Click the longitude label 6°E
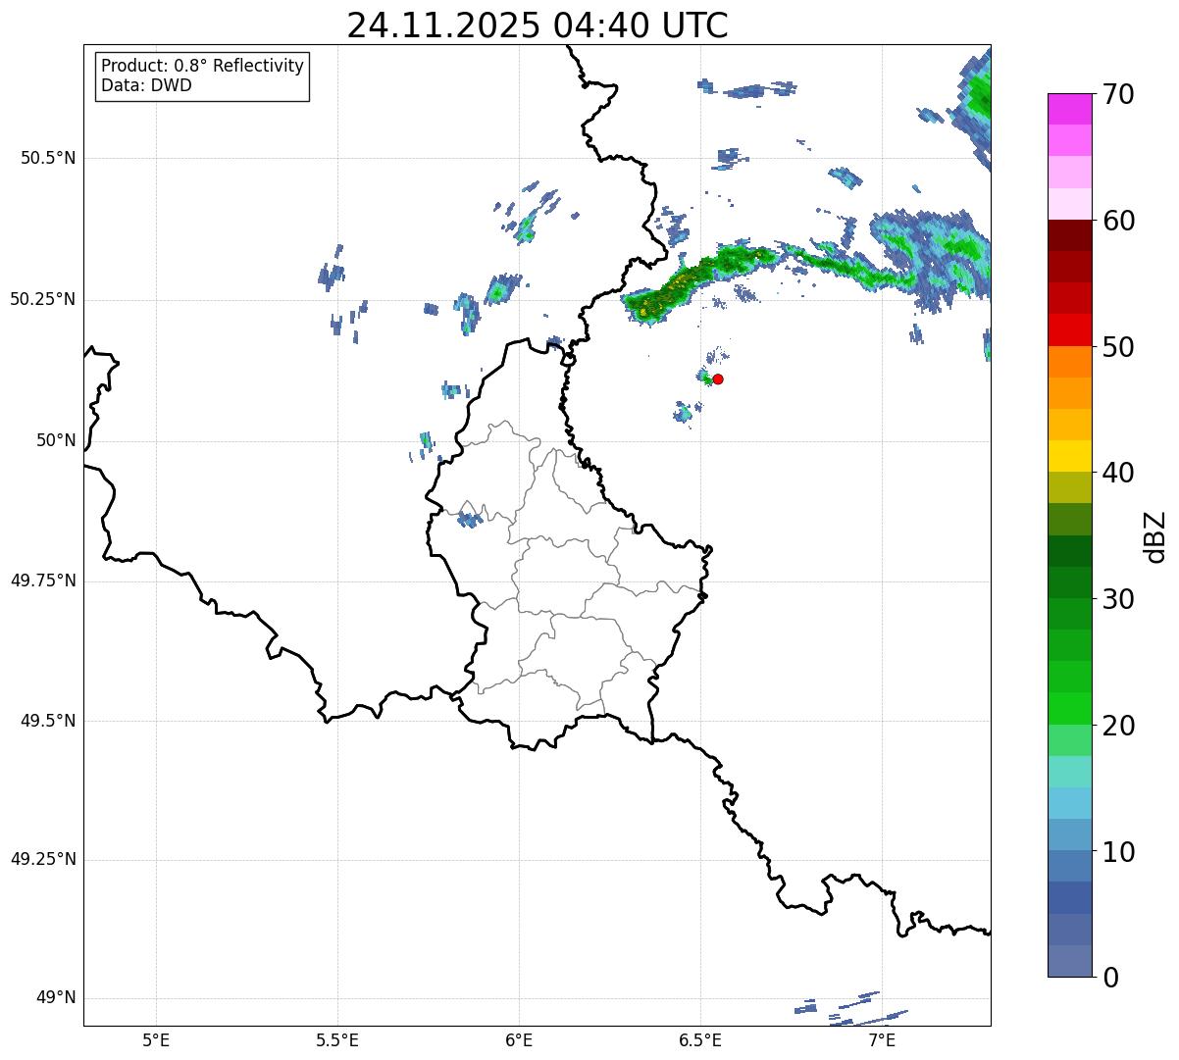Image resolution: width=1179 pixels, height=1060 pixels. pos(519,1040)
